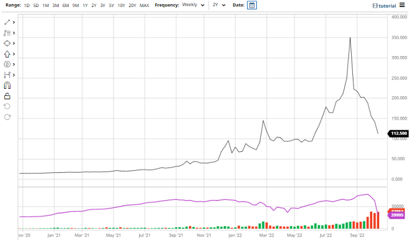Select the trend line drawing tool
412x250 pixels.
(7, 22)
